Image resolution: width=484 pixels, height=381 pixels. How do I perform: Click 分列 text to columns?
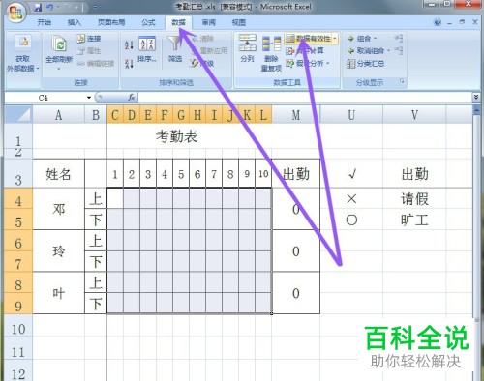pos(248,48)
